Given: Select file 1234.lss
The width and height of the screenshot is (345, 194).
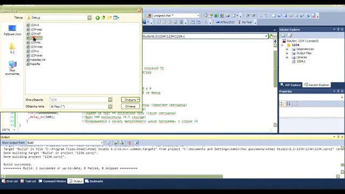Looking at the screenshot, I should 33,43.
